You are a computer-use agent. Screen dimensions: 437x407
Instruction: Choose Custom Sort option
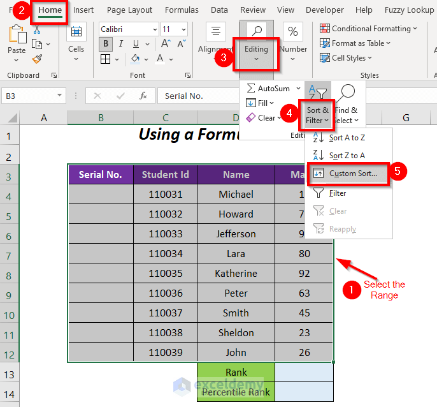(348, 174)
